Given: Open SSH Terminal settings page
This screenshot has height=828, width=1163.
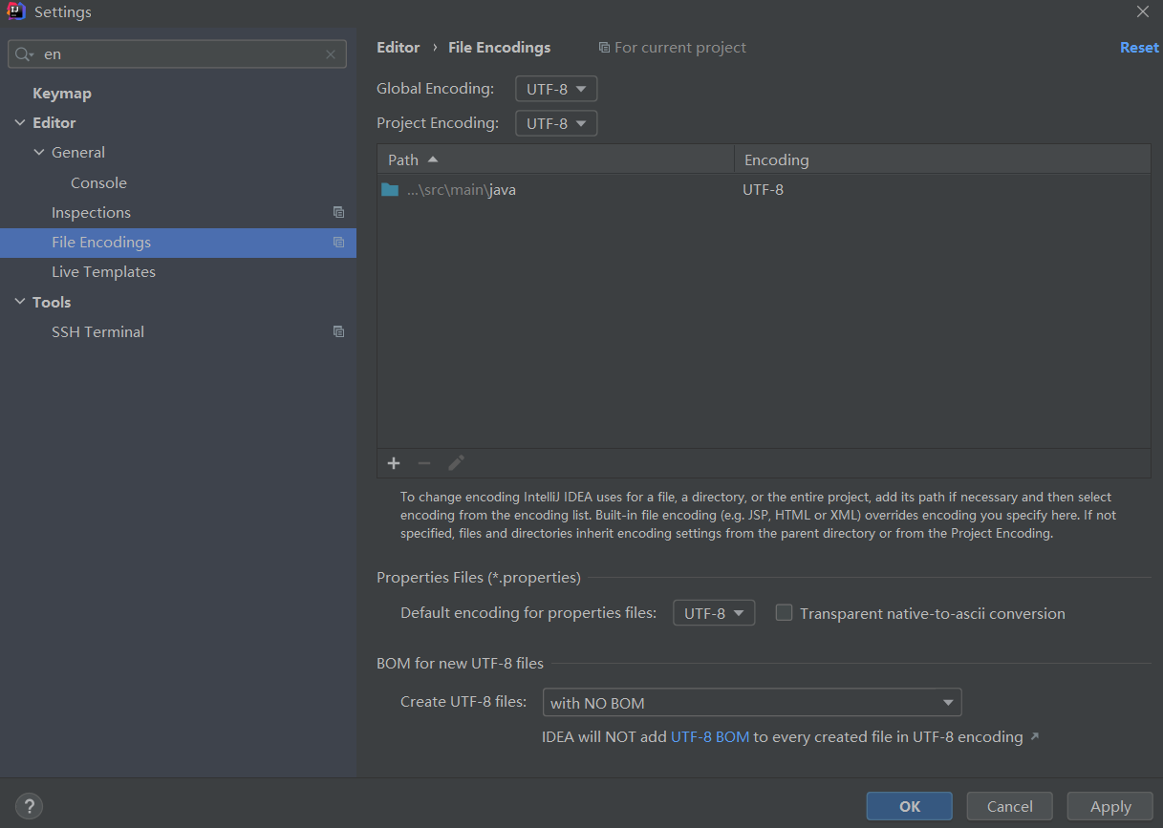Looking at the screenshot, I should tap(97, 331).
